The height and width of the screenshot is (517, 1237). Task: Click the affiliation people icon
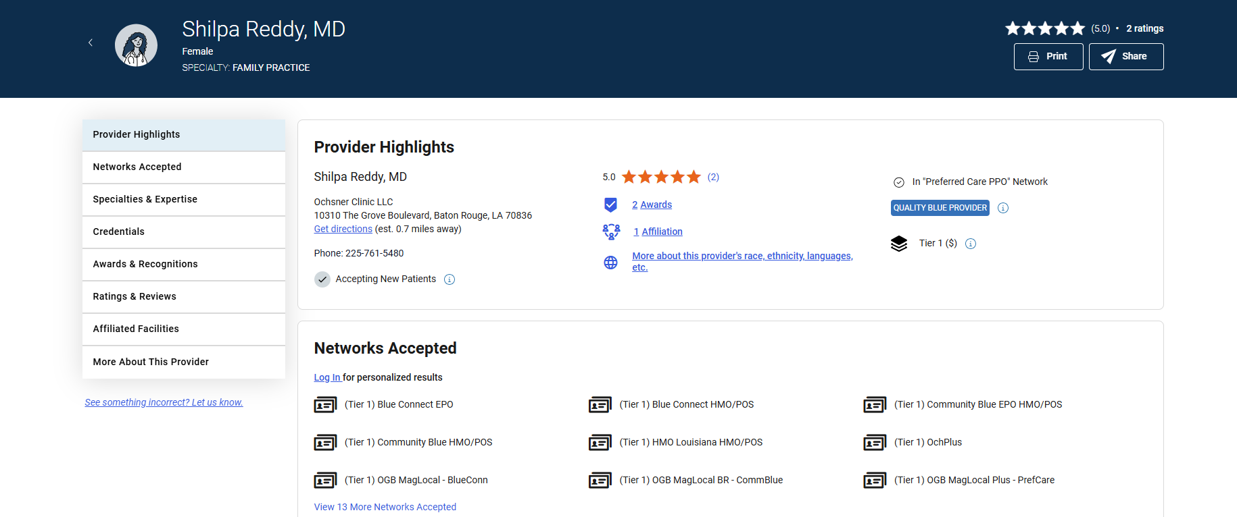pos(611,232)
